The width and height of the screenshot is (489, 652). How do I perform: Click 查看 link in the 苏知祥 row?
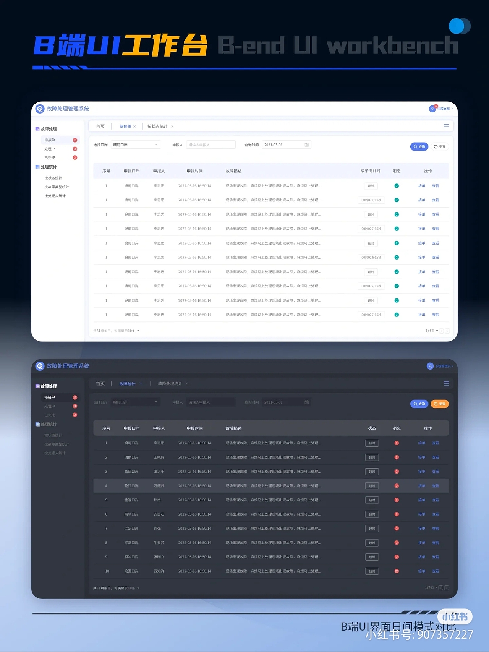tap(436, 571)
